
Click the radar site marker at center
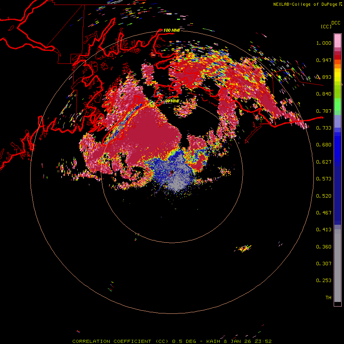[x=172, y=173]
